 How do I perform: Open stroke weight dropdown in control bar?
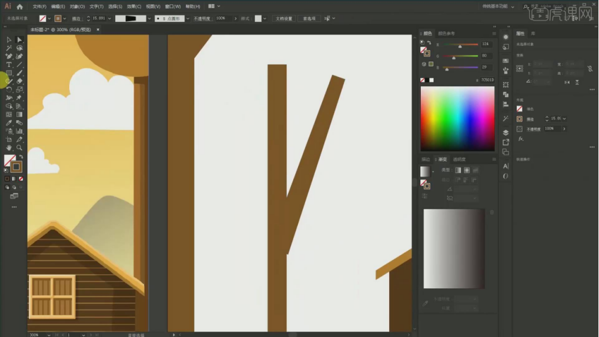pyautogui.click(x=109, y=19)
